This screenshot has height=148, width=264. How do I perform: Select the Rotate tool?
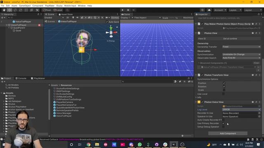click(15, 10)
